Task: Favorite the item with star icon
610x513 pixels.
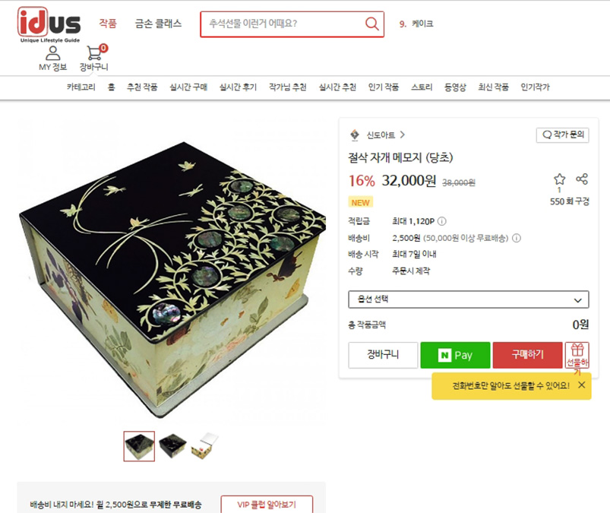Action: tap(559, 179)
